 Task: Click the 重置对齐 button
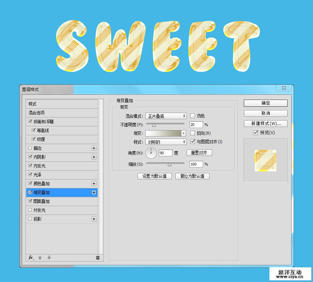point(199,153)
